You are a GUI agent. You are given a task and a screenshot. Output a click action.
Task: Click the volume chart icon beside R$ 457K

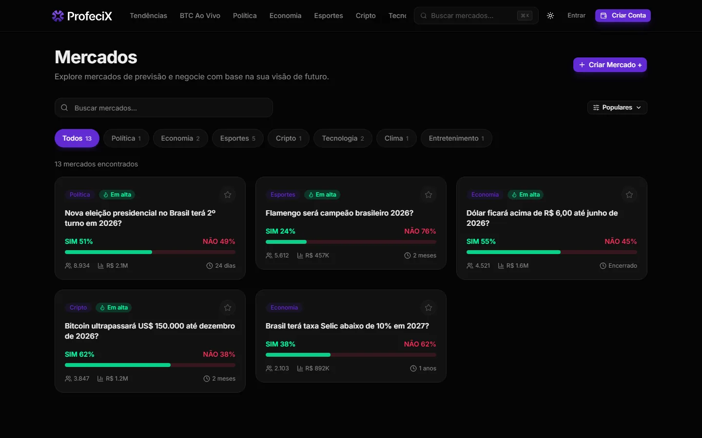click(x=300, y=255)
